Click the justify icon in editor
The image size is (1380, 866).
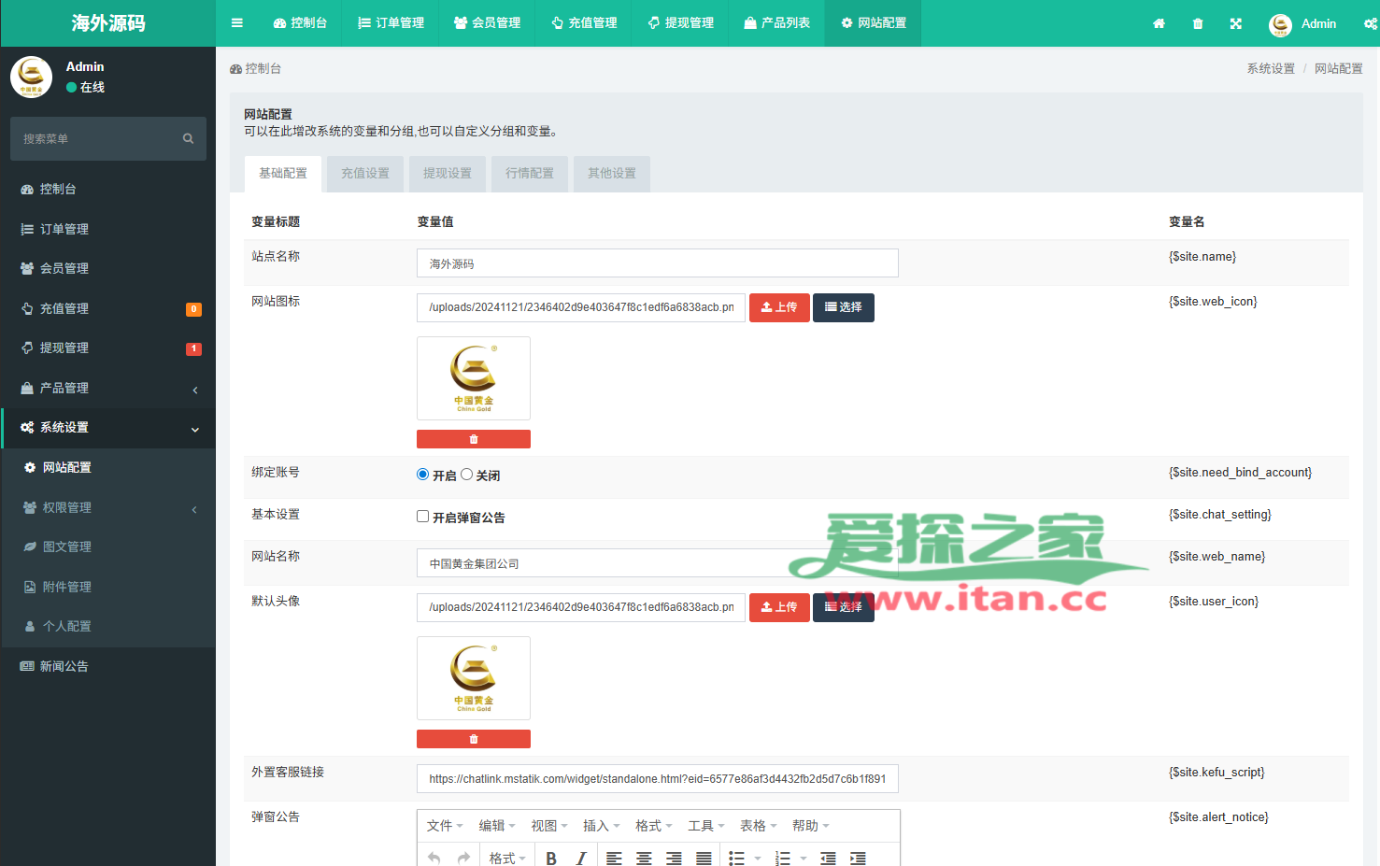pos(704,858)
